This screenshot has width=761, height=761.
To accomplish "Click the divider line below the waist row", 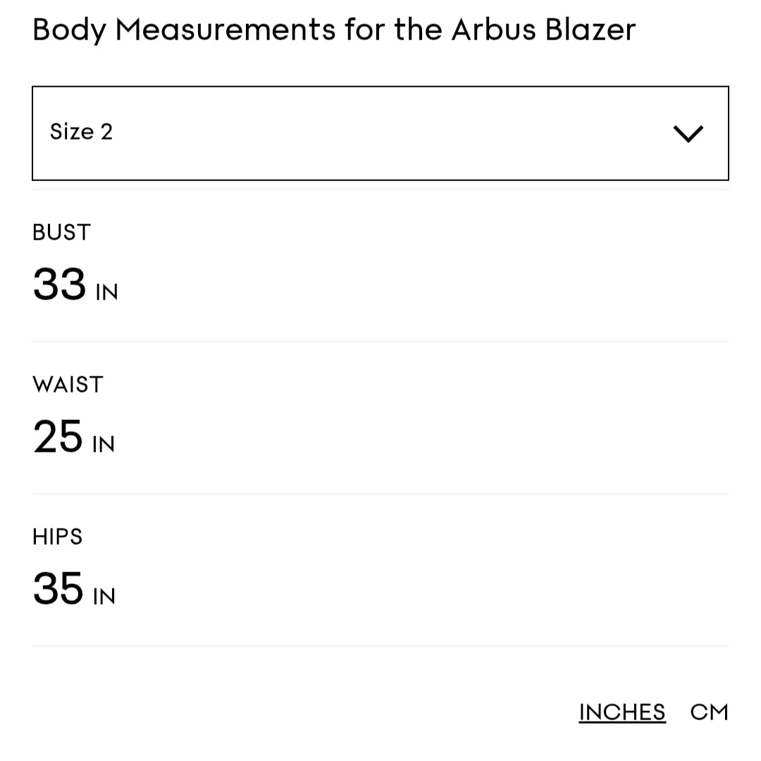I will click(x=380, y=494).
